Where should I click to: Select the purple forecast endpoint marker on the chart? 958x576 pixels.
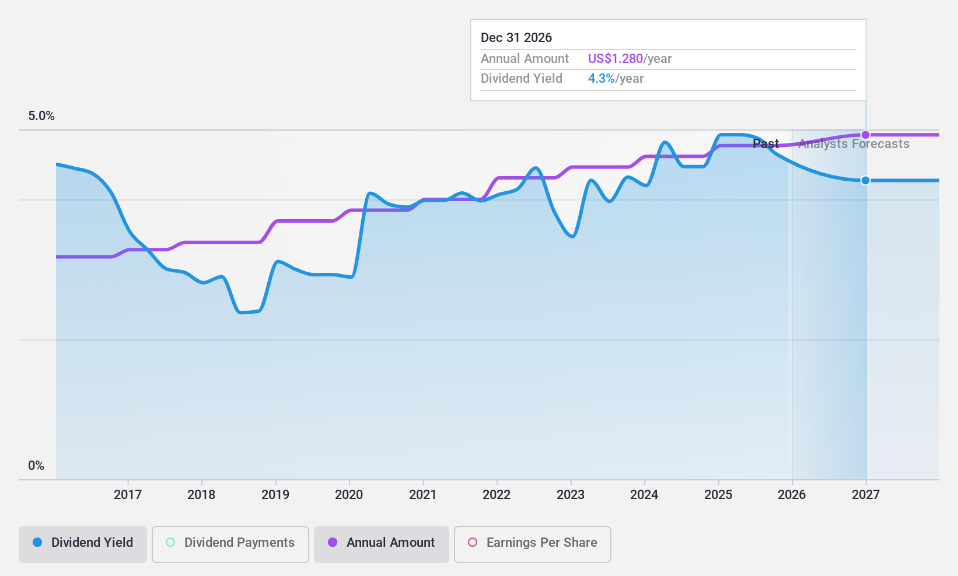pos(865,135)
